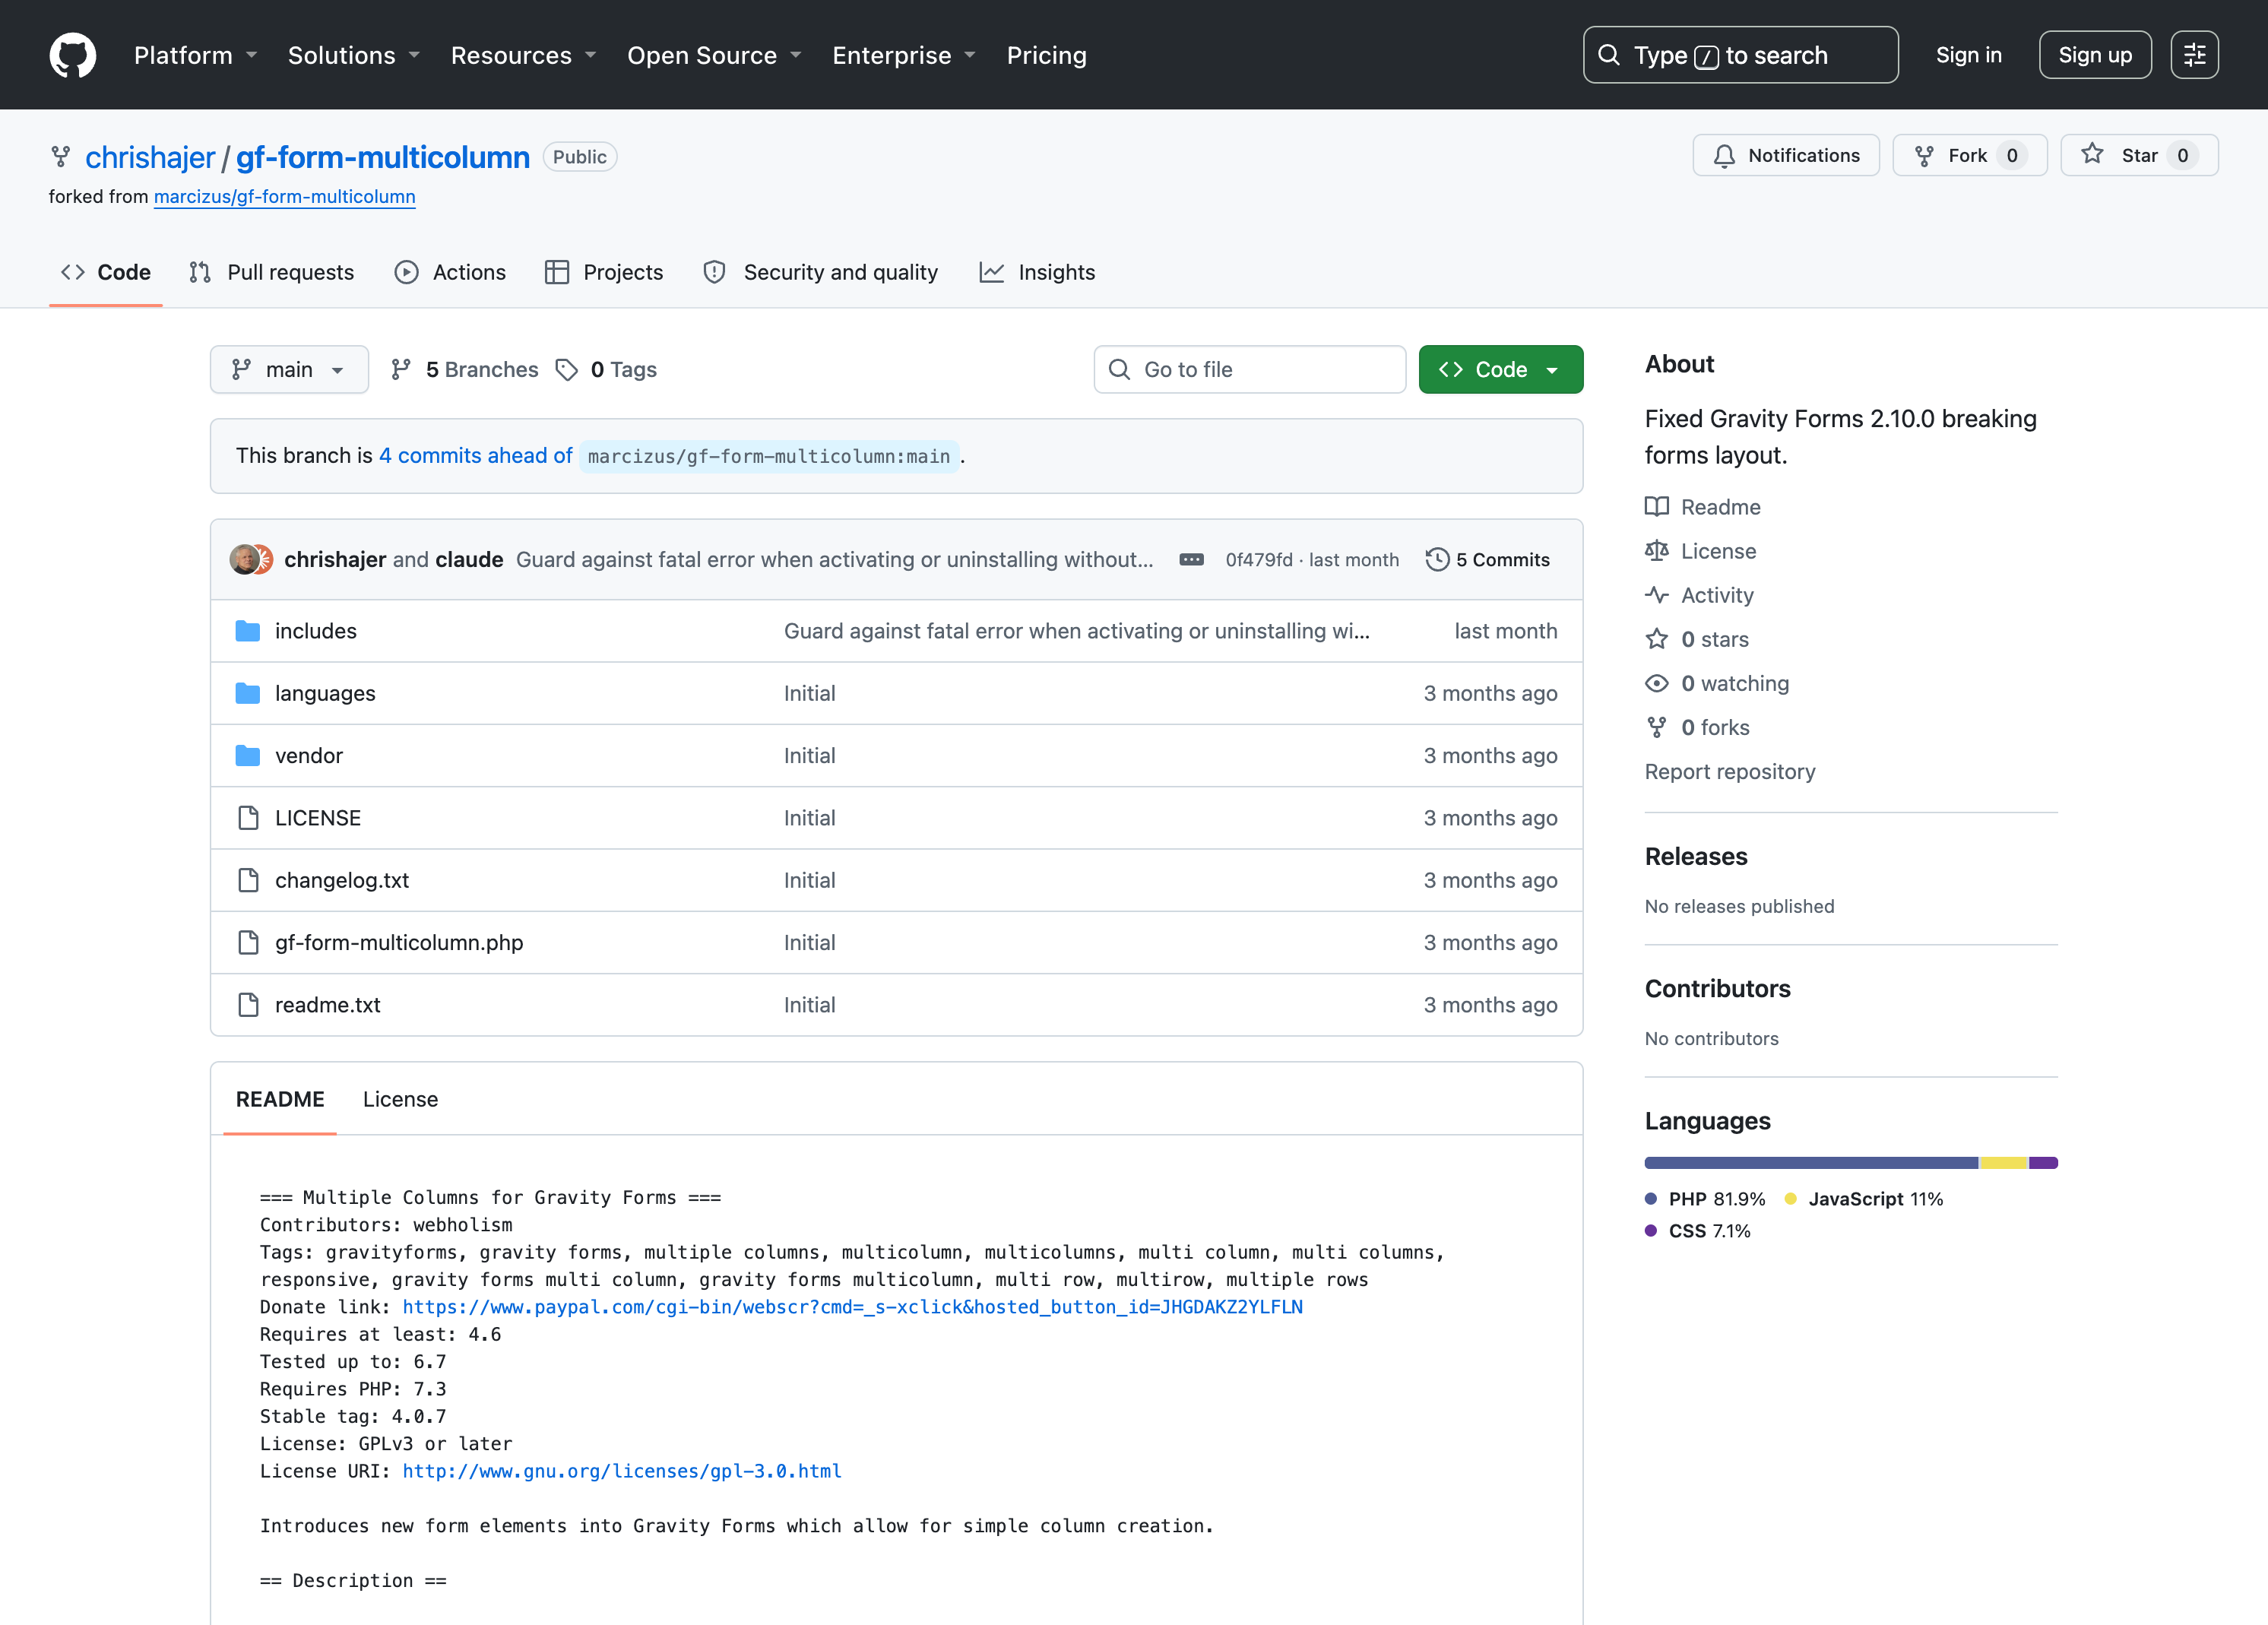This screenshot has width=2268, height=1625.
Task: Click the Report repository link
Action: pos(1730,772)
